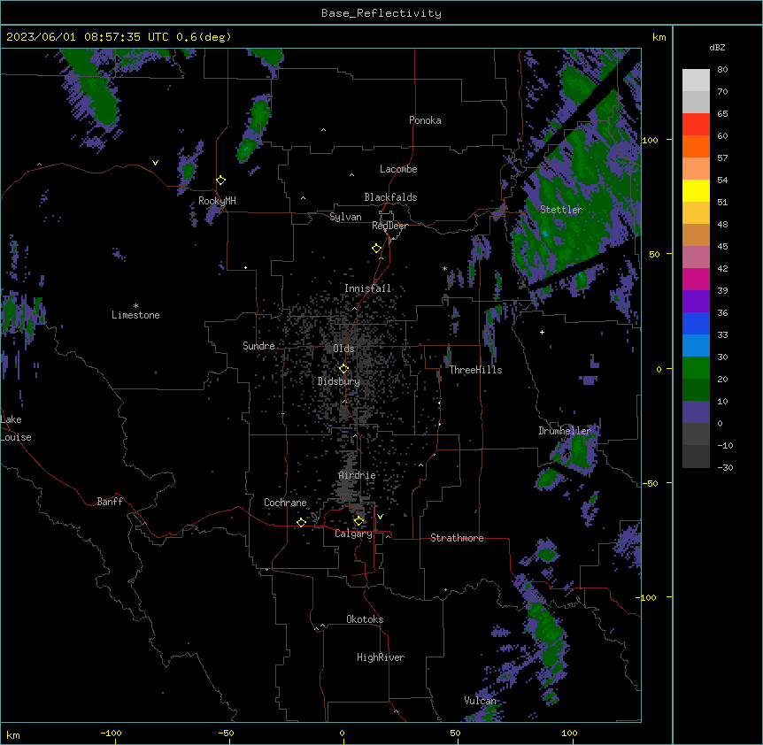Screen dimensions: 763x745
Task: Pick the bright blue 33-36 dBZ legend swatch
Action: [x=696, y=323]
